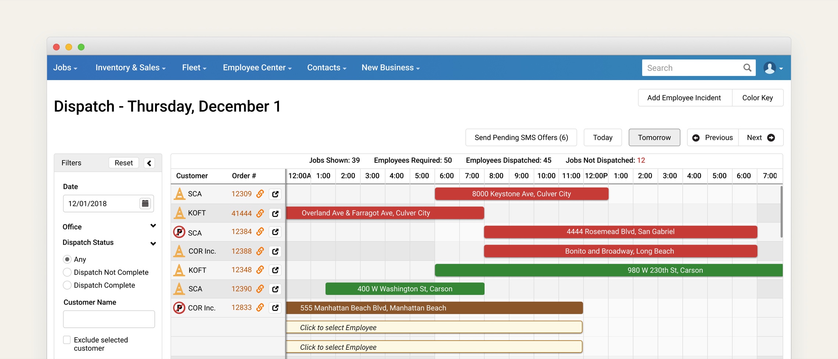Open the Color Key
Viewport: 838px width, 359px height.
click(x=758, y=98)
